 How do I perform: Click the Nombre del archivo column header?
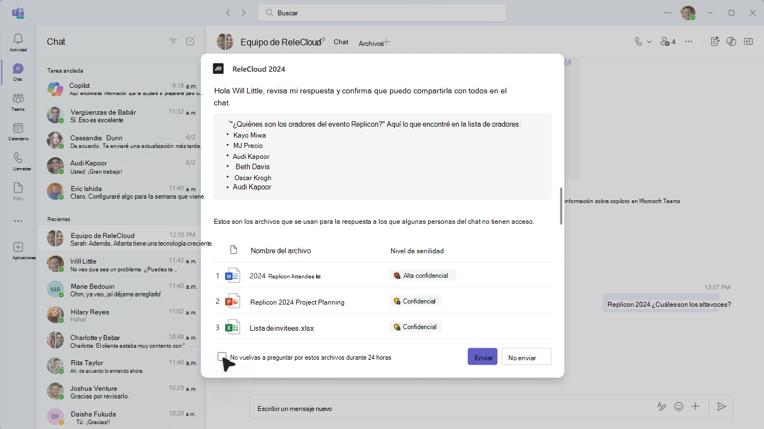pos(281,251)
